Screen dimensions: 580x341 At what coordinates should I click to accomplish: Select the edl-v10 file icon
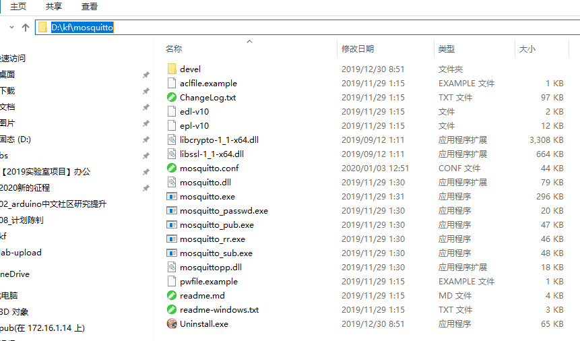172,111
